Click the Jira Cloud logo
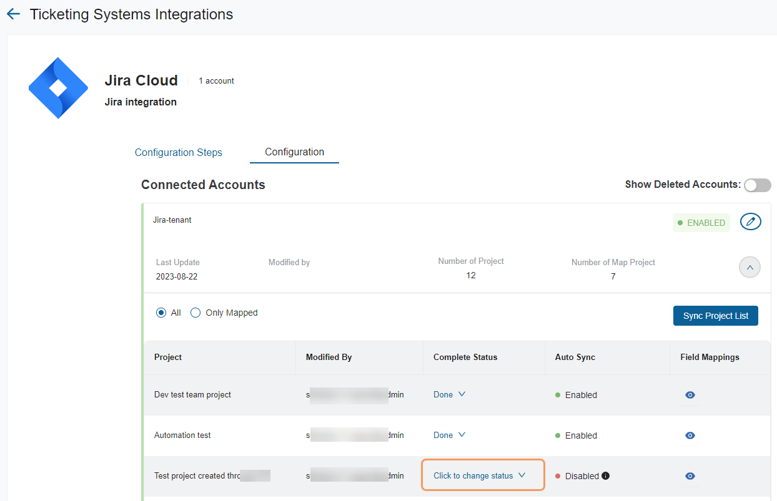This screenshot has height=501, width=777. 58,87
